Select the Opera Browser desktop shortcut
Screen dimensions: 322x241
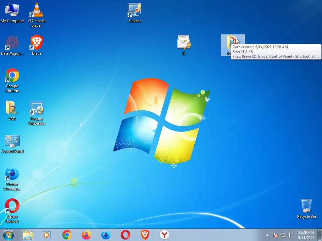click(12, 211)
